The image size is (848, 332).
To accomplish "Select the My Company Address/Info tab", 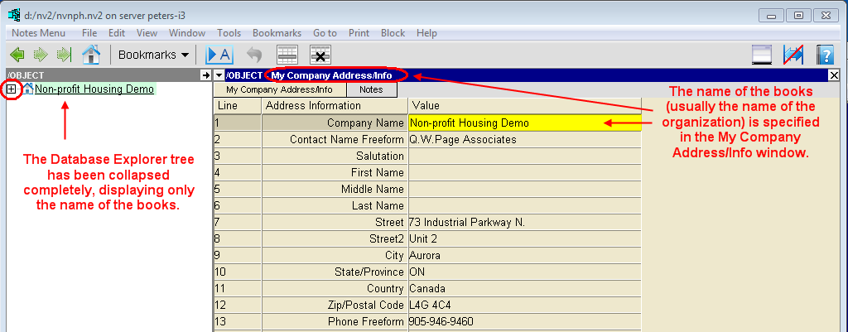I will [279, 89].
